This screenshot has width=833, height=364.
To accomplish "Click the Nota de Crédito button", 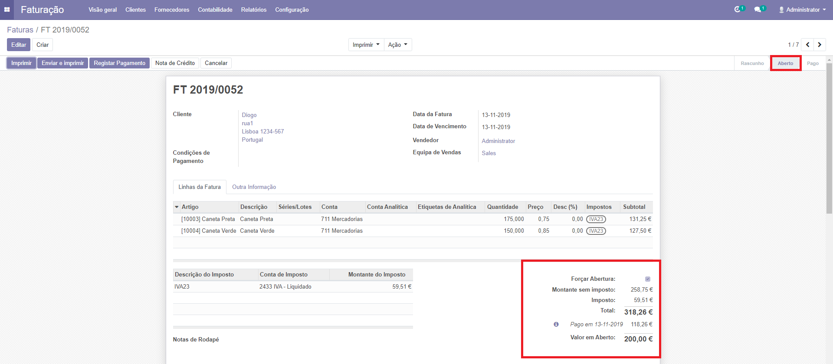I will (175, 63).
